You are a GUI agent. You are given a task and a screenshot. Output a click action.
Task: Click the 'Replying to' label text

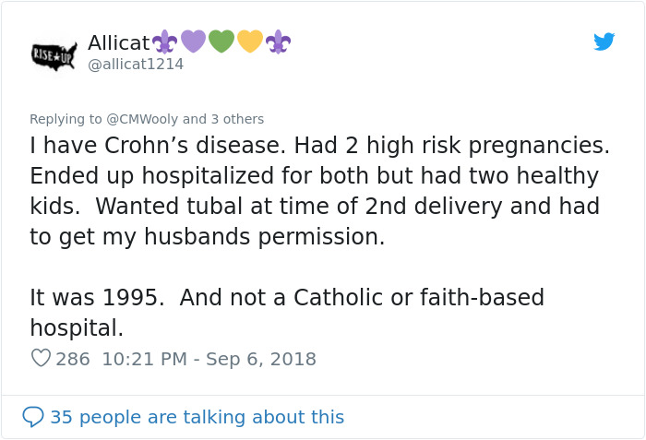[x=66, y=119]
